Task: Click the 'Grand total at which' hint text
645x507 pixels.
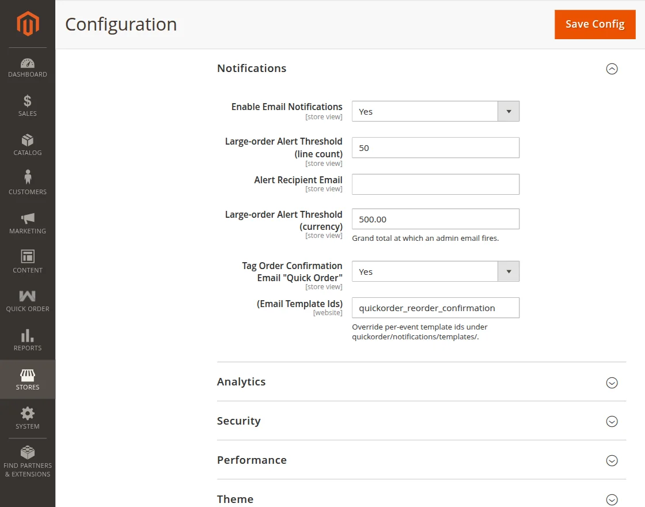Action: click(x=426, y=239)
